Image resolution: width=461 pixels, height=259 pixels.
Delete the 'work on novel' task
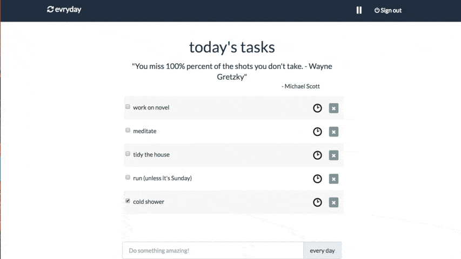pos(333,108)
